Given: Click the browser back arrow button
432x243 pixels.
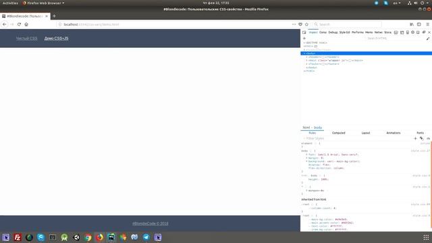Looking at the screenshot, I should [5, 24].
